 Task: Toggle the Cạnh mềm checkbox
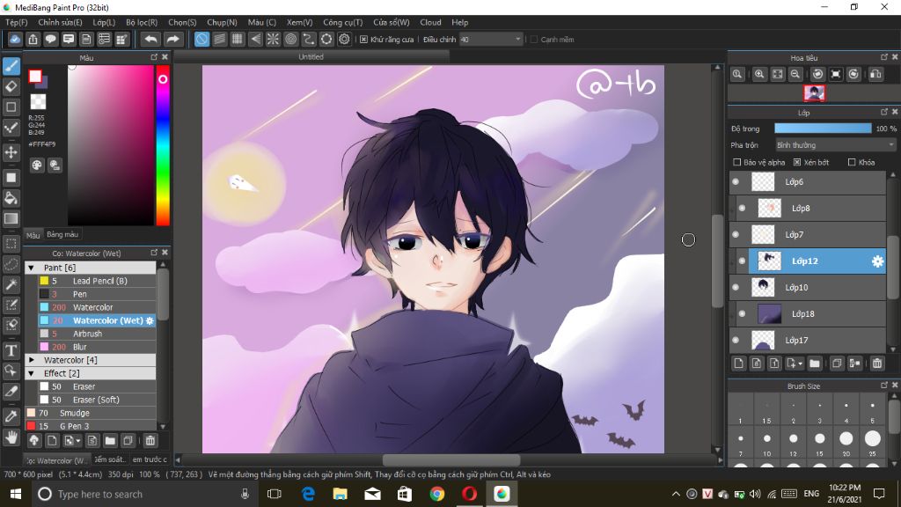tap(534, 40)
